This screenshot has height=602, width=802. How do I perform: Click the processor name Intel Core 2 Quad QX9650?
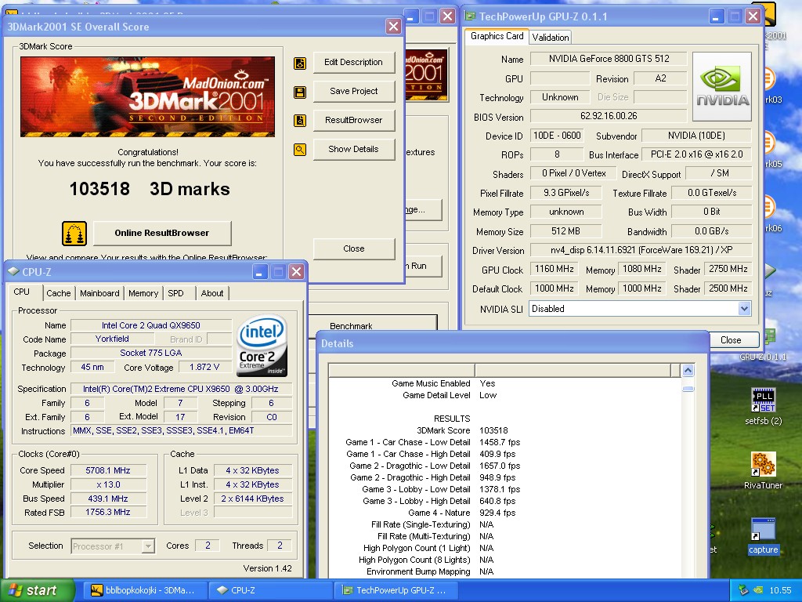[151, 325]
